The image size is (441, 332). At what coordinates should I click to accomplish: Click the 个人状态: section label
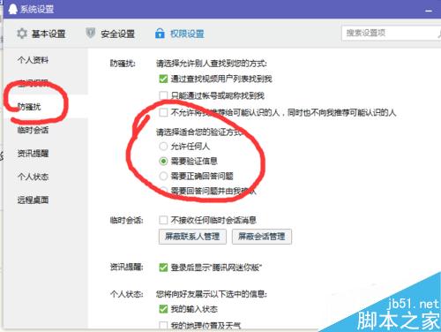coord(126,294)
